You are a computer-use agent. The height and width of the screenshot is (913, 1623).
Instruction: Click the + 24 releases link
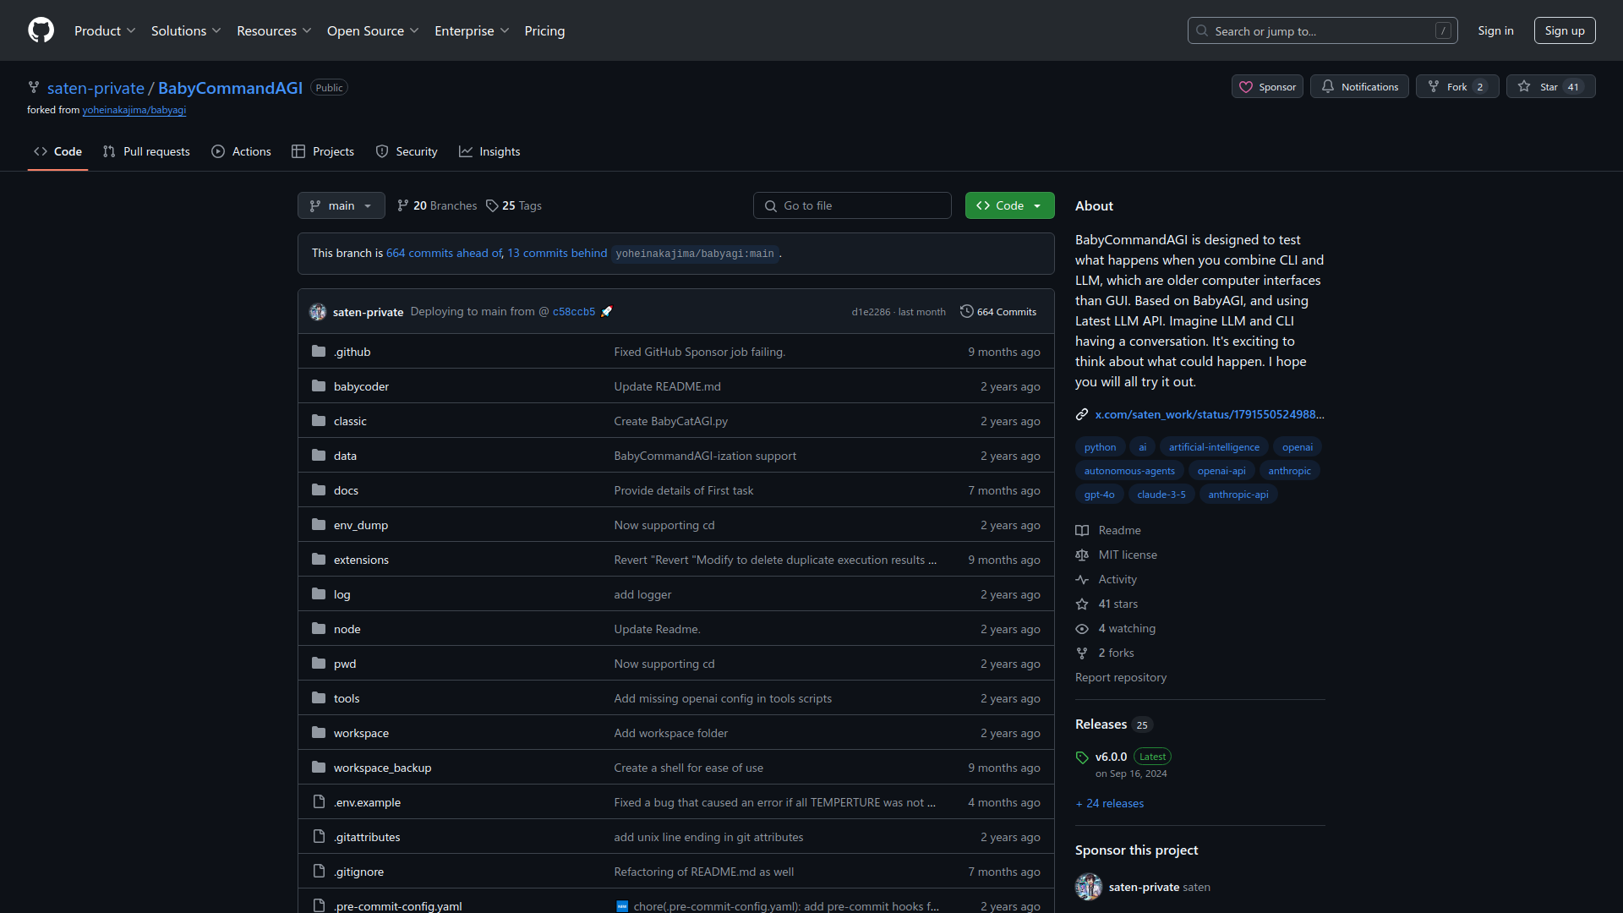pos(1110,803)
